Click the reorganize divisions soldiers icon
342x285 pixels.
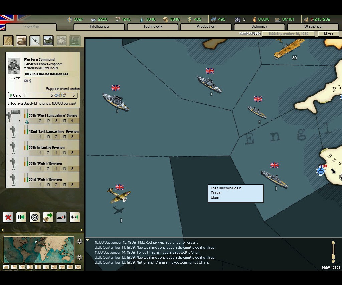[21, 217]
